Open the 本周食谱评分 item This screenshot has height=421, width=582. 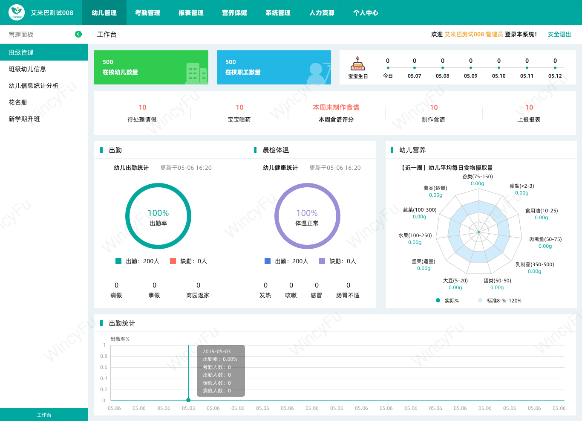(x=336, y=113)
